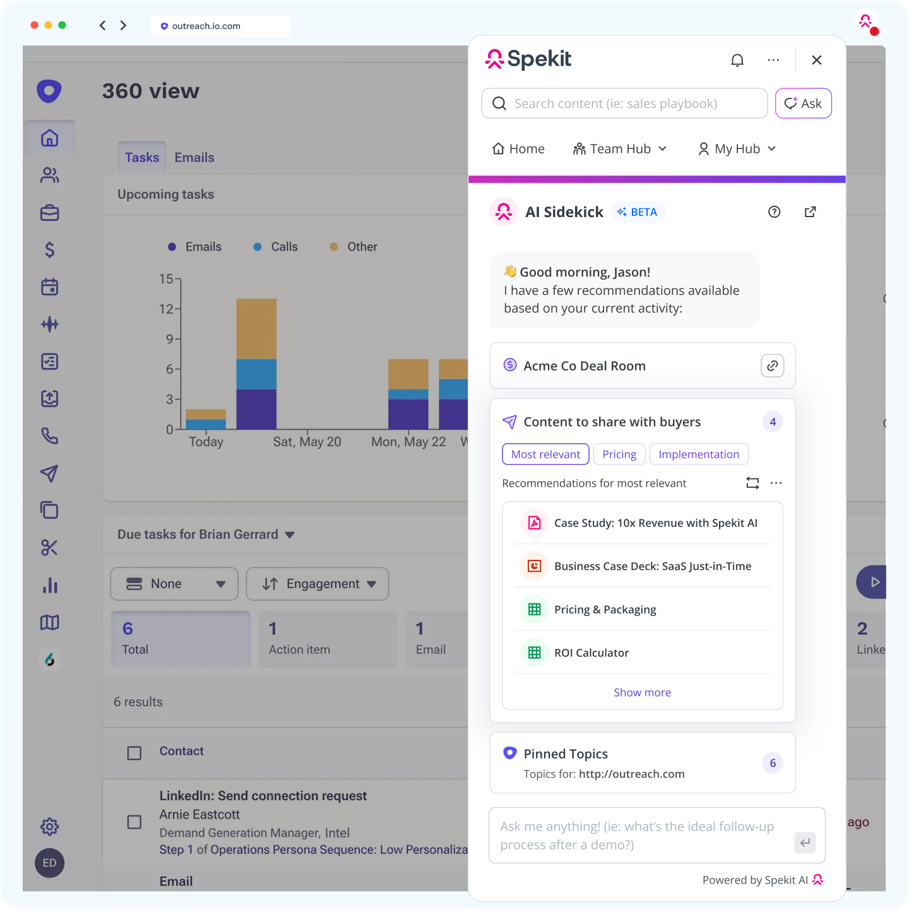The height and width of the screenshot is (909, 909).
Task: Go forward using browser forward arrow
Action: point(123,25)
